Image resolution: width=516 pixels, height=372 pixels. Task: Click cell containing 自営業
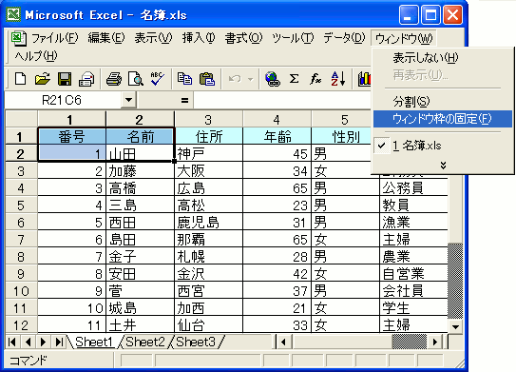pyautogui.click(x=413, y=274)
